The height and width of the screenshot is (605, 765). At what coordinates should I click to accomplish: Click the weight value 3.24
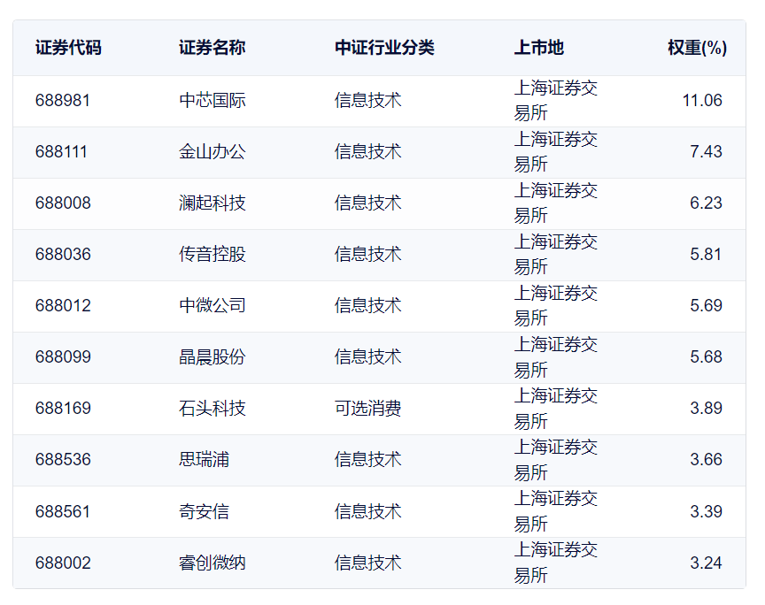coord(706,563)
